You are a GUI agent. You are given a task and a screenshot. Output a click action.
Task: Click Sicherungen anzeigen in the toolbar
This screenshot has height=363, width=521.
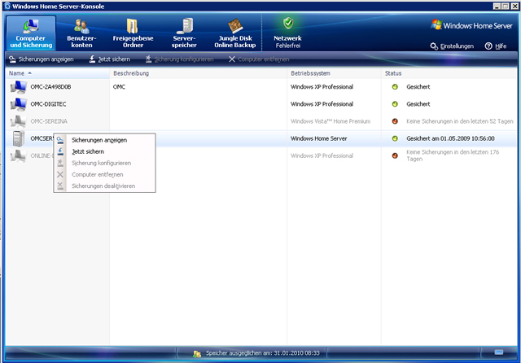click(x=42, y=59)
